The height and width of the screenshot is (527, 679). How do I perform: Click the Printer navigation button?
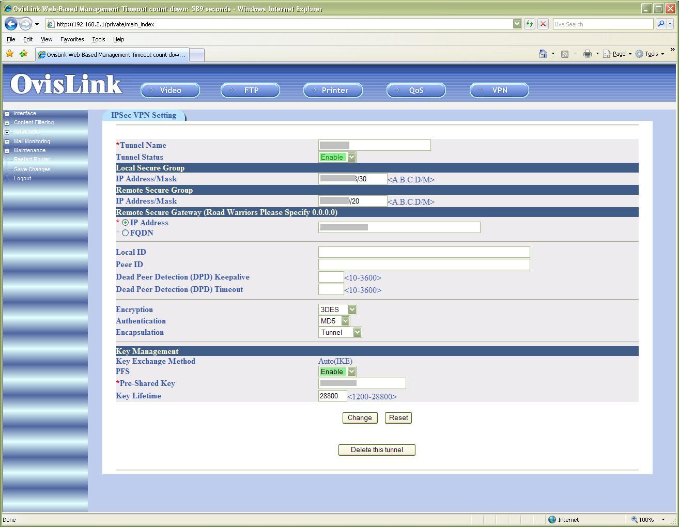coord(333,90)
